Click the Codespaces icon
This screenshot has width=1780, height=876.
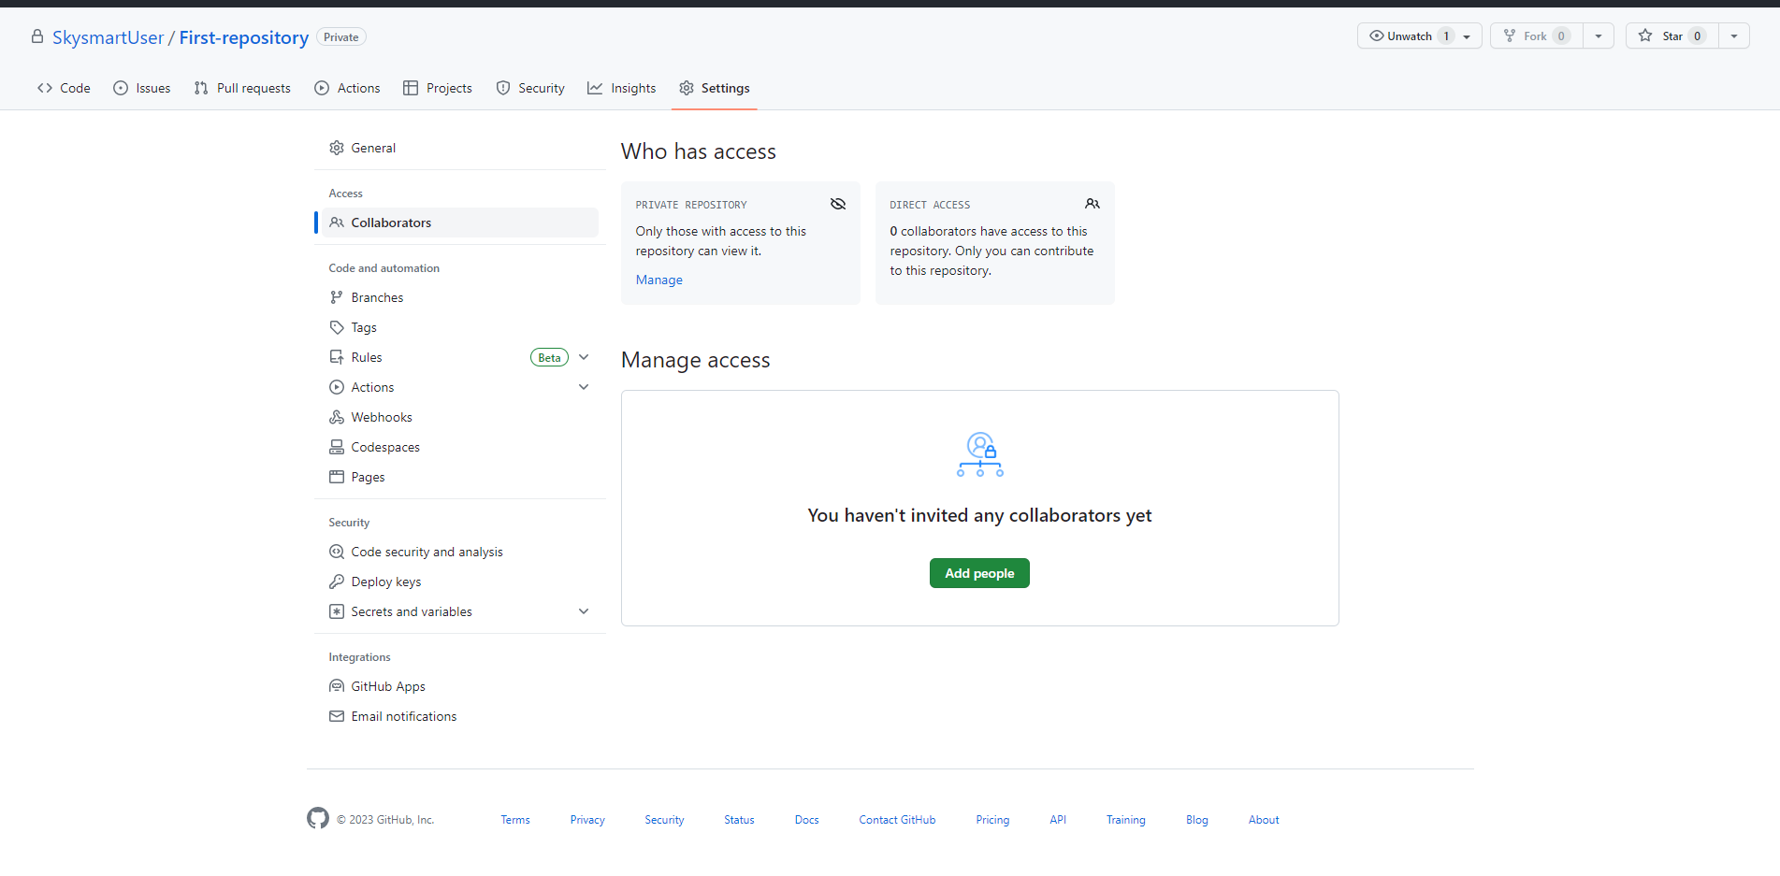point(337,447)
